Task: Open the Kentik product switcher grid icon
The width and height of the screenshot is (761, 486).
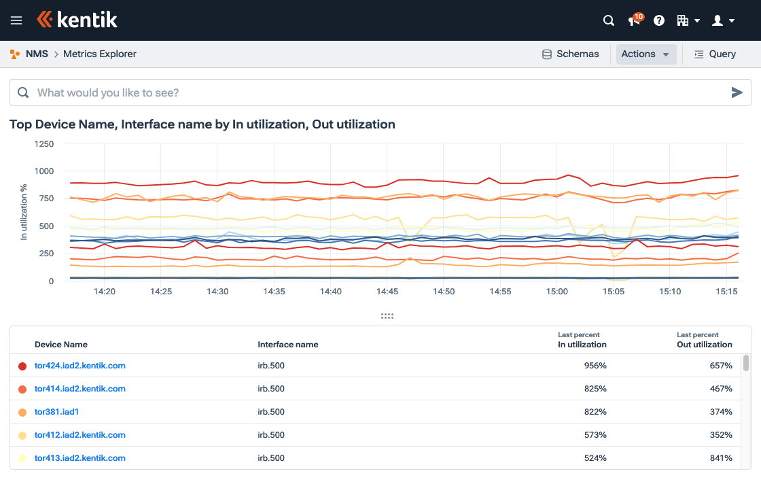Action: point(684,20)
